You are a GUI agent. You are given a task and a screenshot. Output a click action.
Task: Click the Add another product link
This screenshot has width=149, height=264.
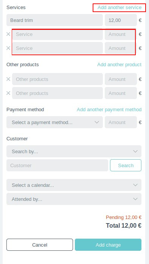120,65
